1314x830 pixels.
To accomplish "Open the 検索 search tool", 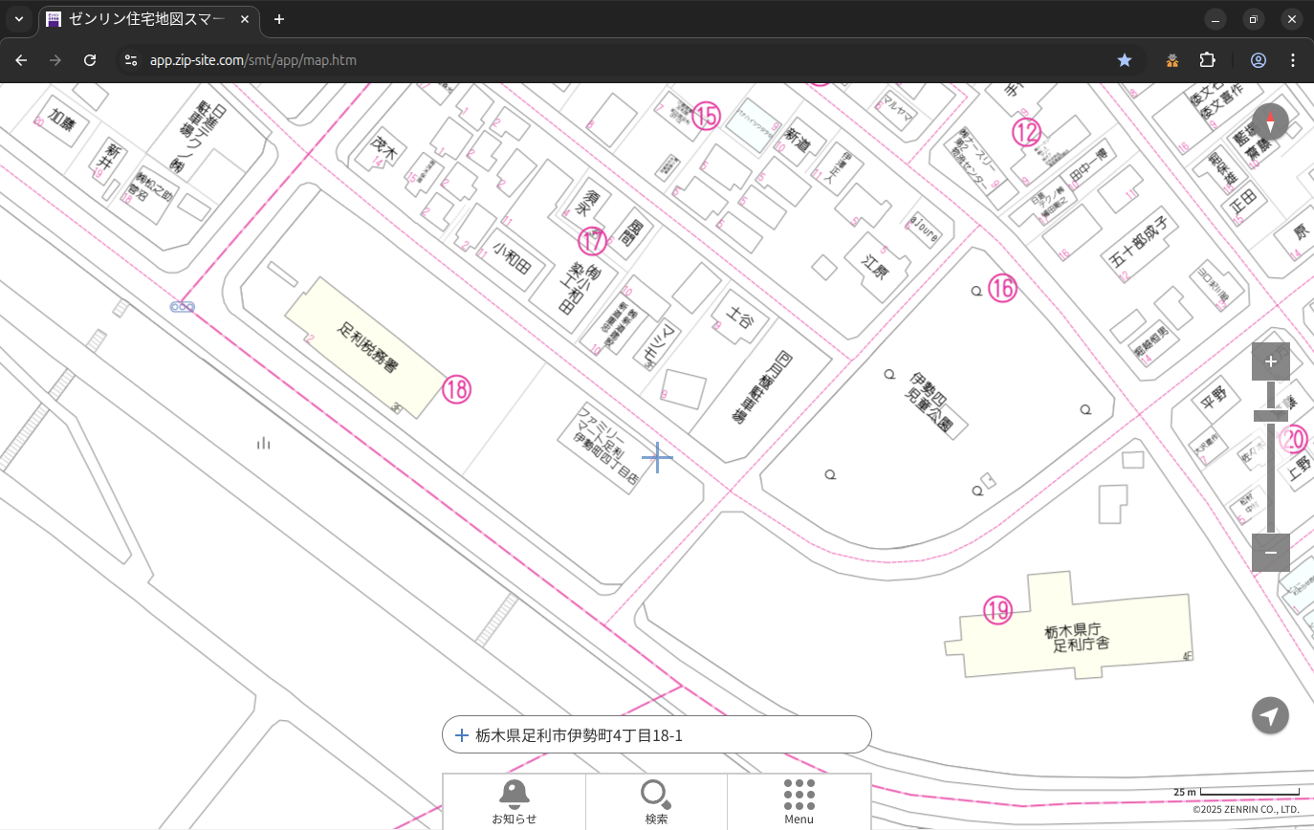I will pos(655,801).
